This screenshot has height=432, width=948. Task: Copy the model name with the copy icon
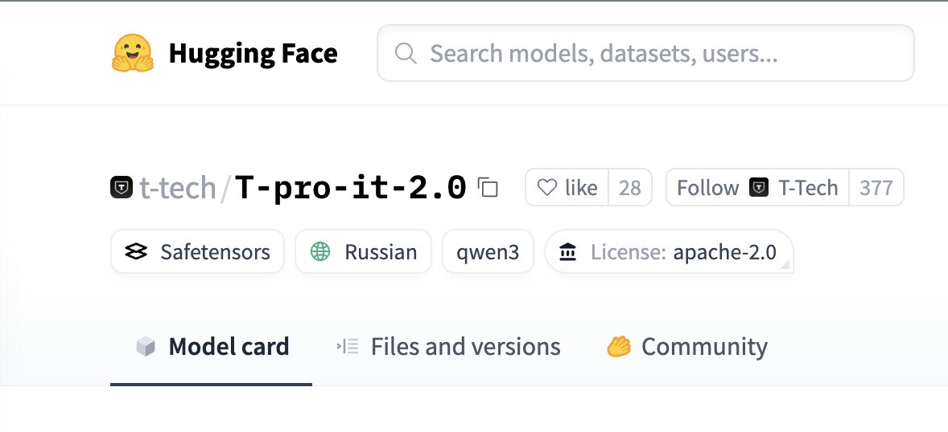pyautogui.click(x=488, y=187)
